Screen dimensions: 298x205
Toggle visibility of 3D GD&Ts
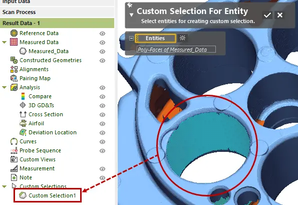tap(103, 106)
